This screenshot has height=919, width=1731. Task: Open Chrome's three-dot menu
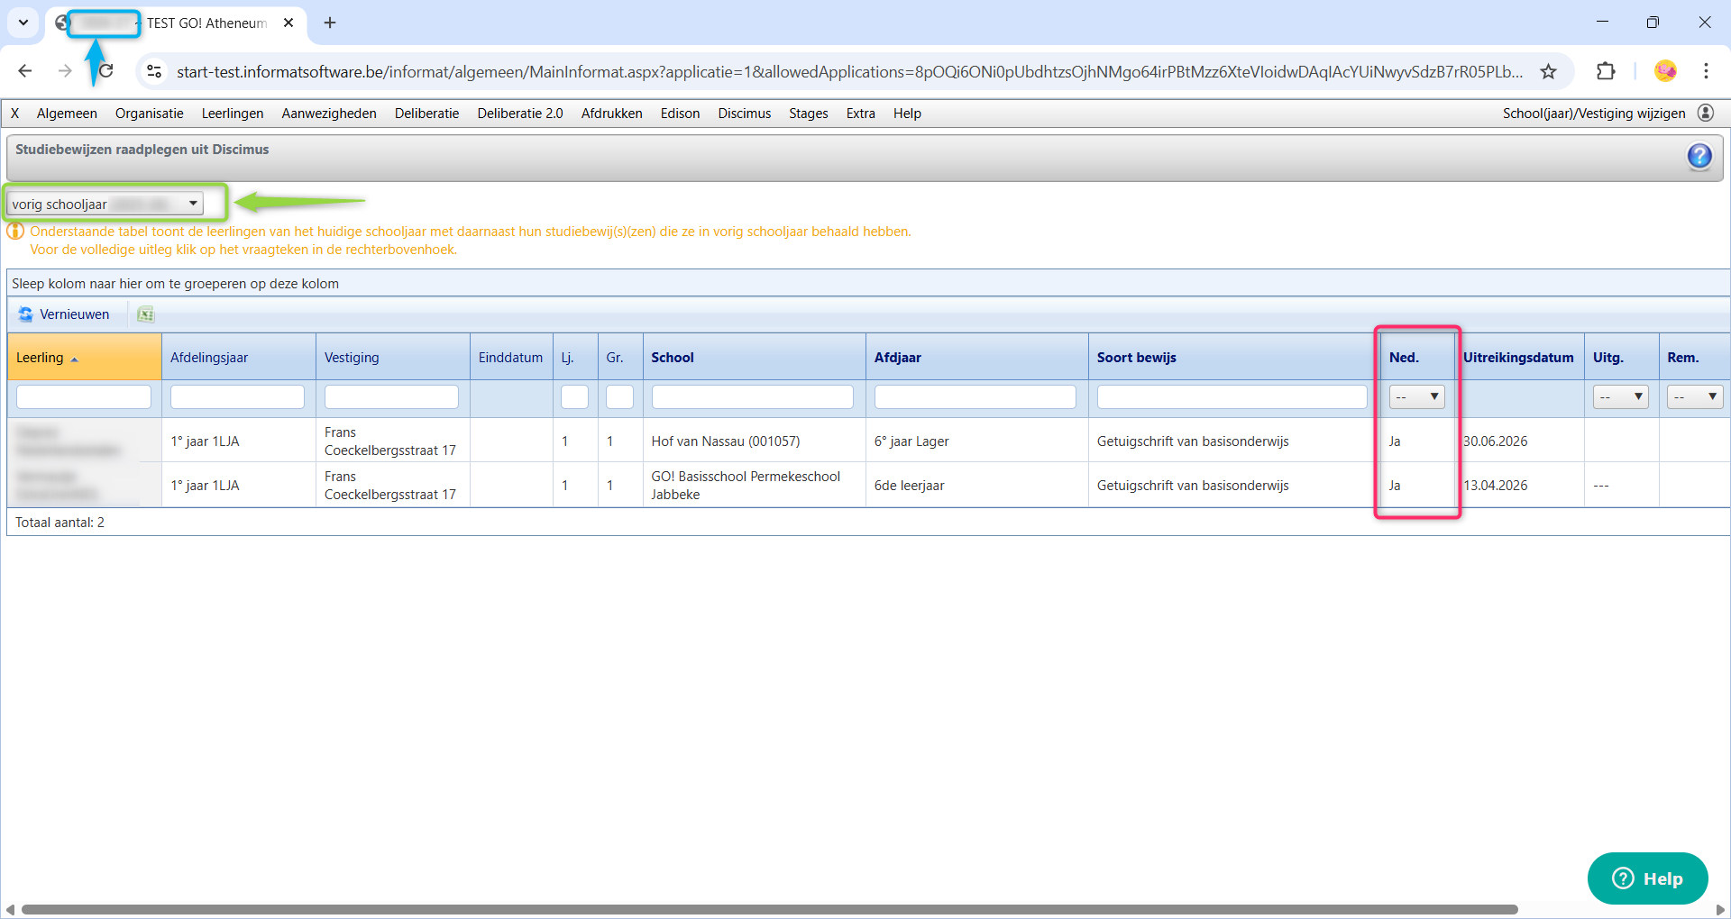click(1706, 71)
